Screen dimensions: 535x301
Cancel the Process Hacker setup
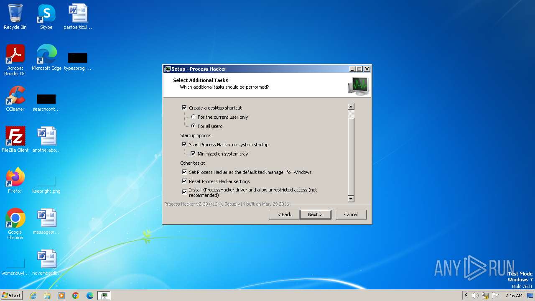point(351,214)
